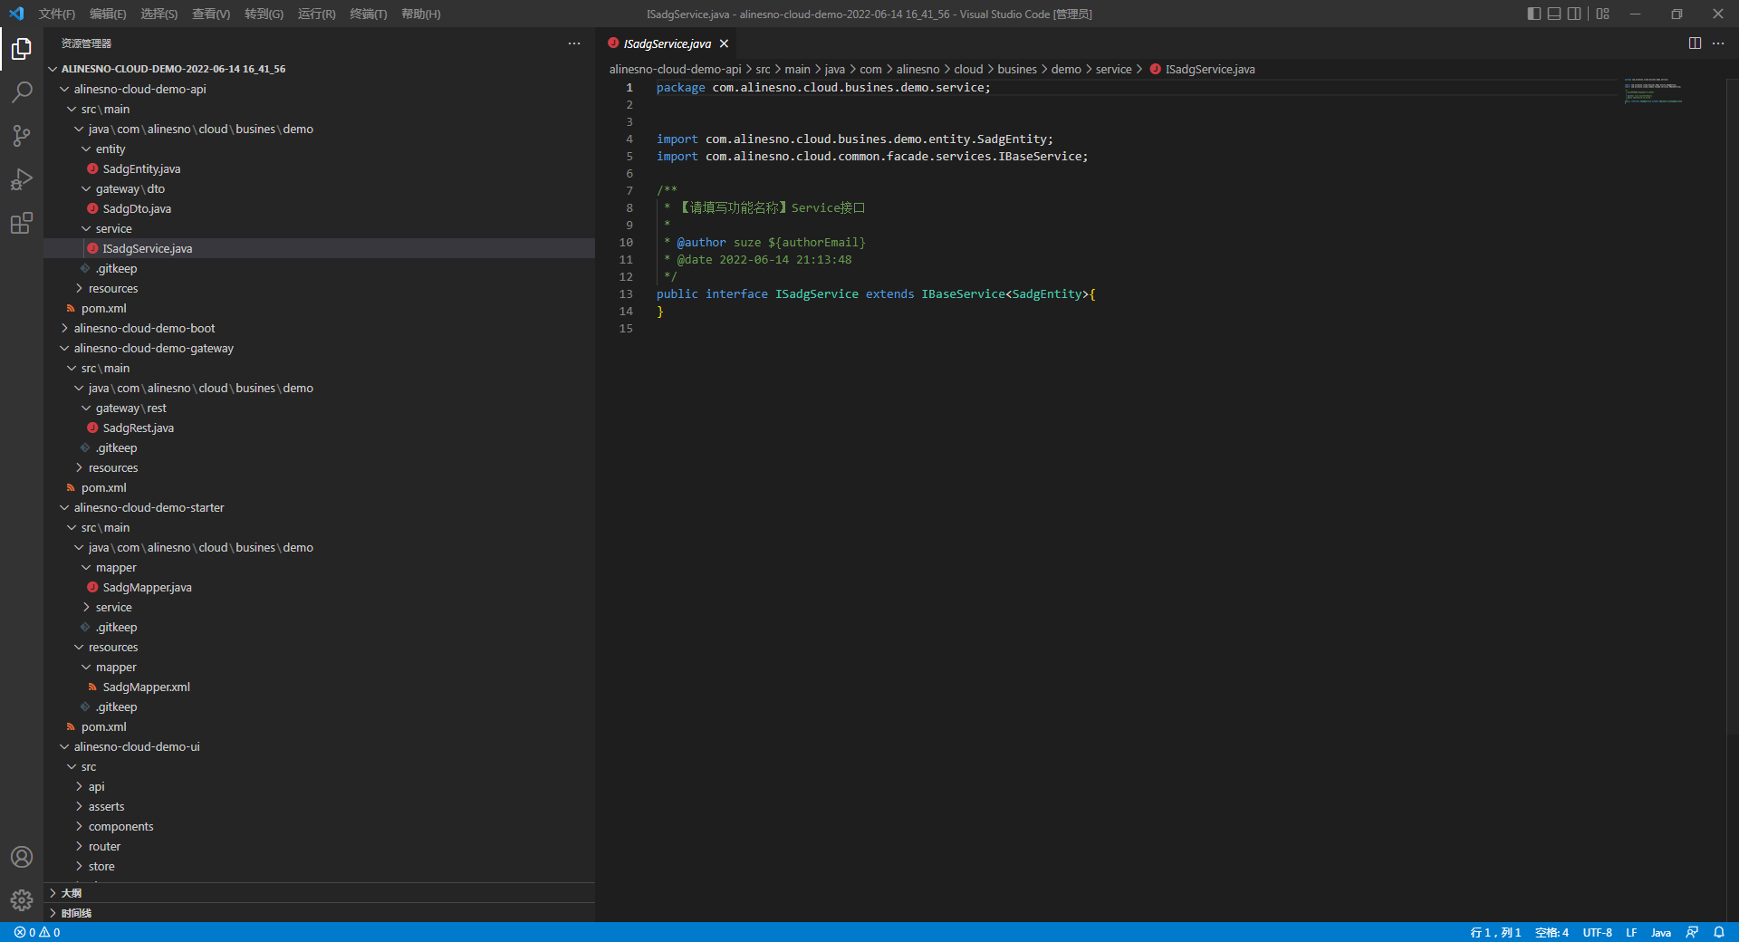This screenshot has width=1739, height=942.
Task: Open the Manage gear settings icon
Action: [x=22, y=900]
